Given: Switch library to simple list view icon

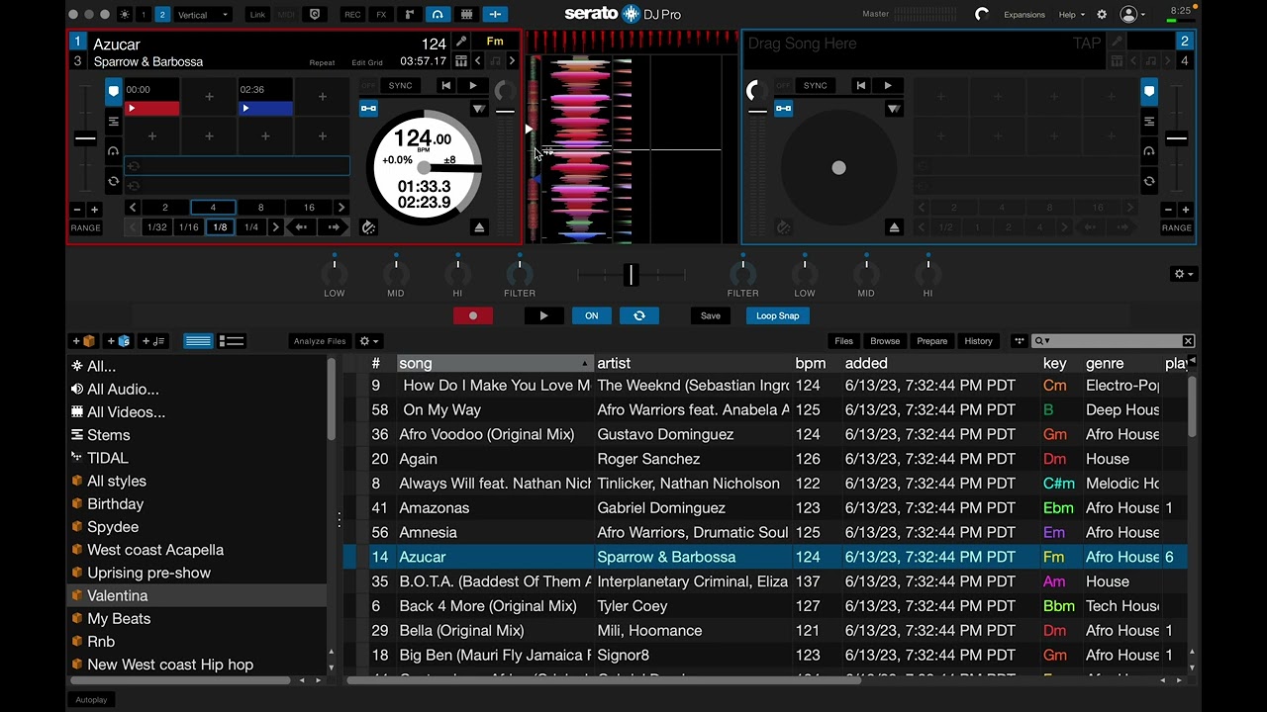Looking at the screenshot, I should tap(198, 341).
